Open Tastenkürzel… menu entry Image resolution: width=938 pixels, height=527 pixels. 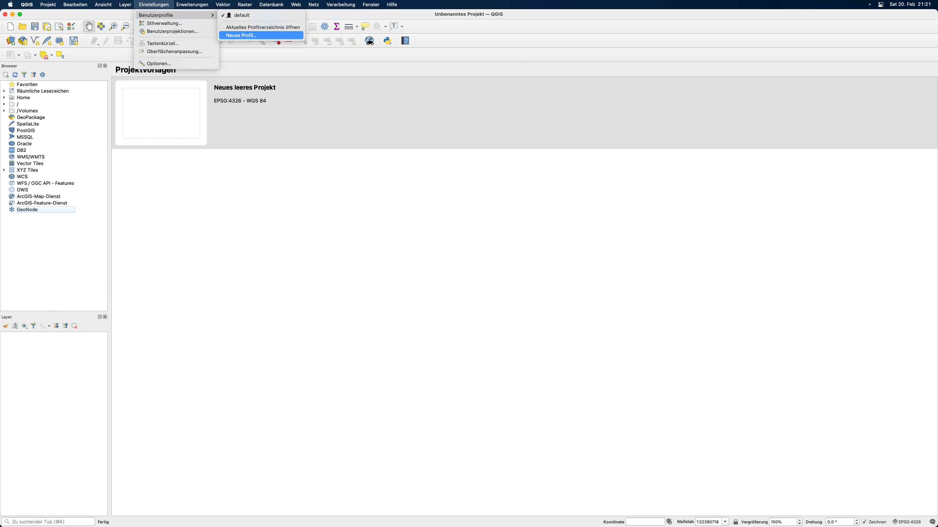click(176, 43)
